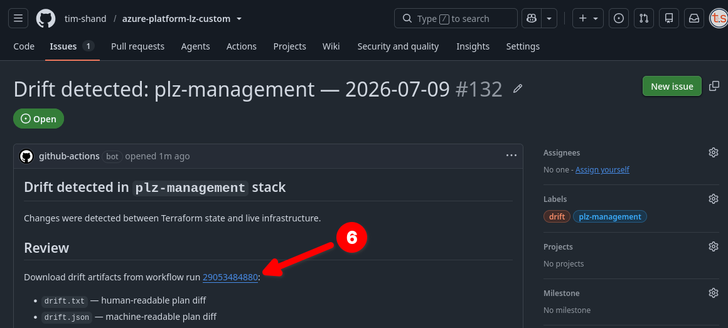Viewport: 728px width, 328px height.
Task: Open the hamburger navigation menu
Action: [x=18, y=19]
